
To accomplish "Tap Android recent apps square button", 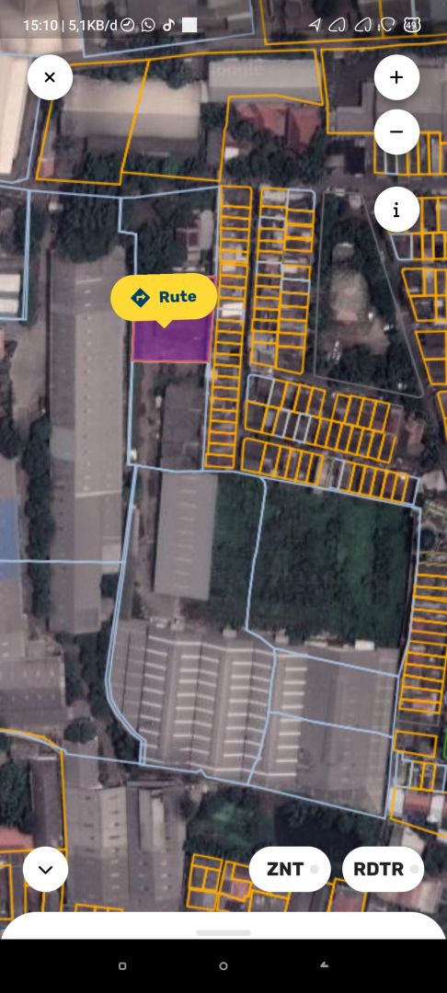I will 122,965.
